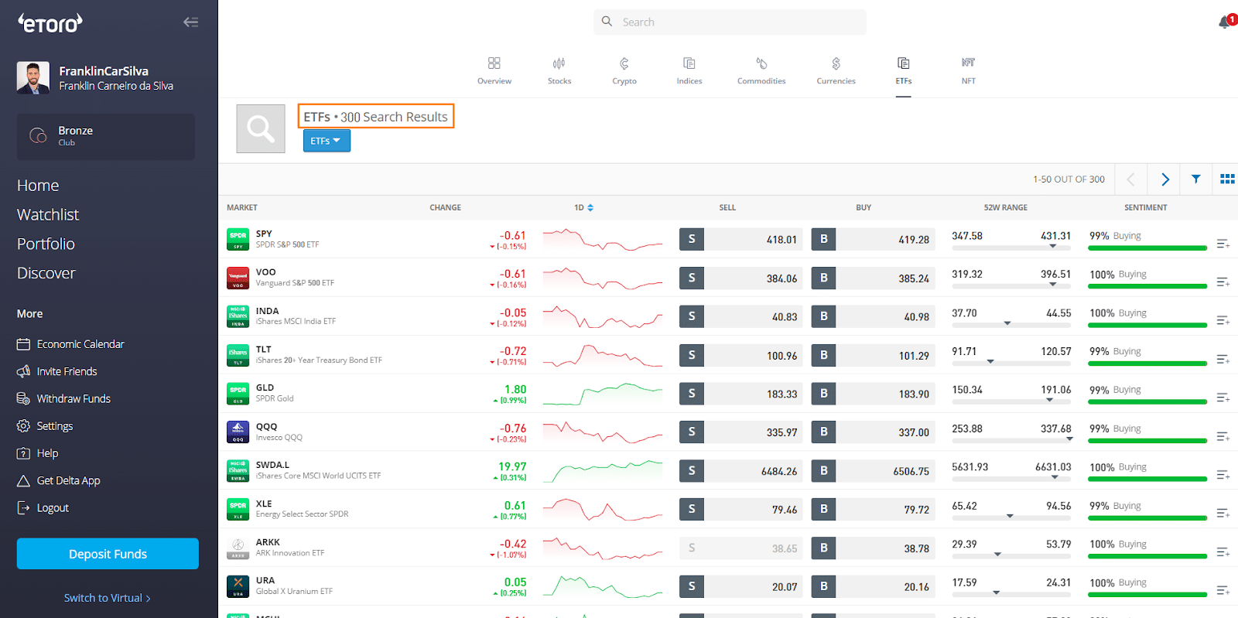The width and height of the screenshot is (1238, 618).
Task: Open Invite Friends
Action: (x=57, y=371)
